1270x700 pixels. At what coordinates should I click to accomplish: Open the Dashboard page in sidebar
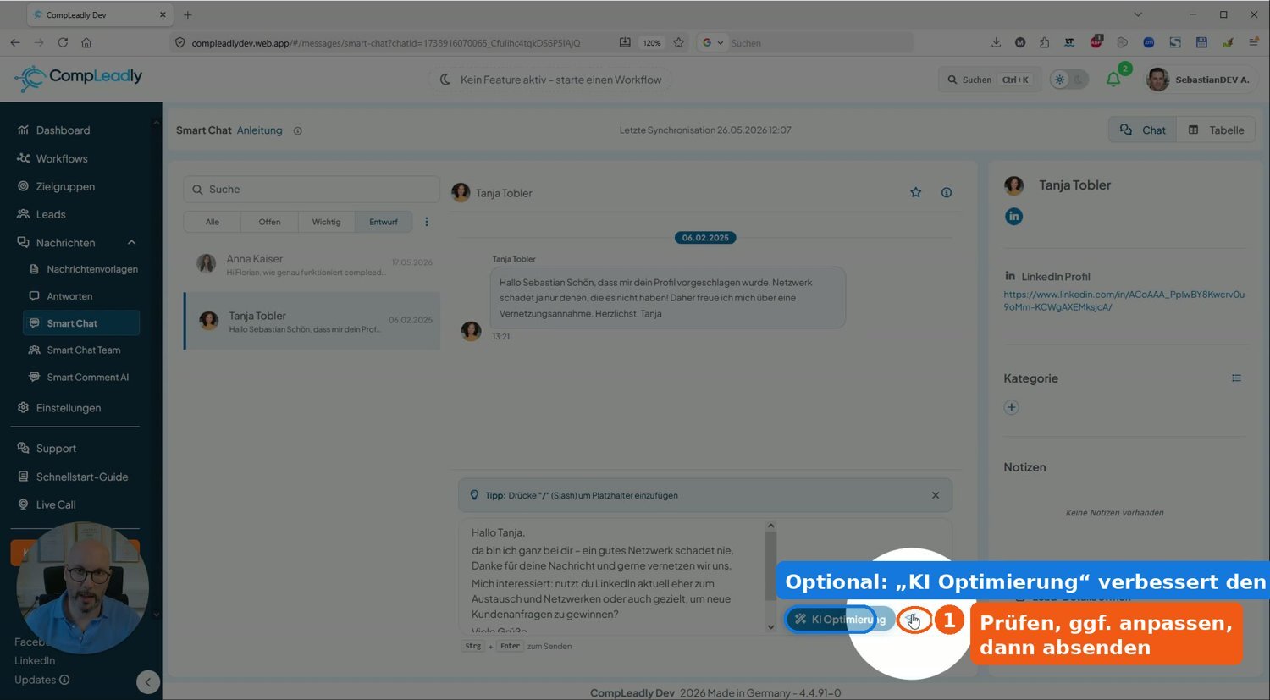[63, 130]
